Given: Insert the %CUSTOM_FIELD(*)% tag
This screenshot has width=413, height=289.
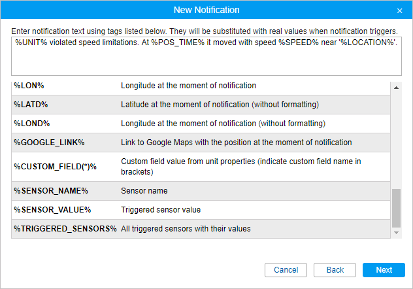Looking at the screenshot, I should 55,167.
